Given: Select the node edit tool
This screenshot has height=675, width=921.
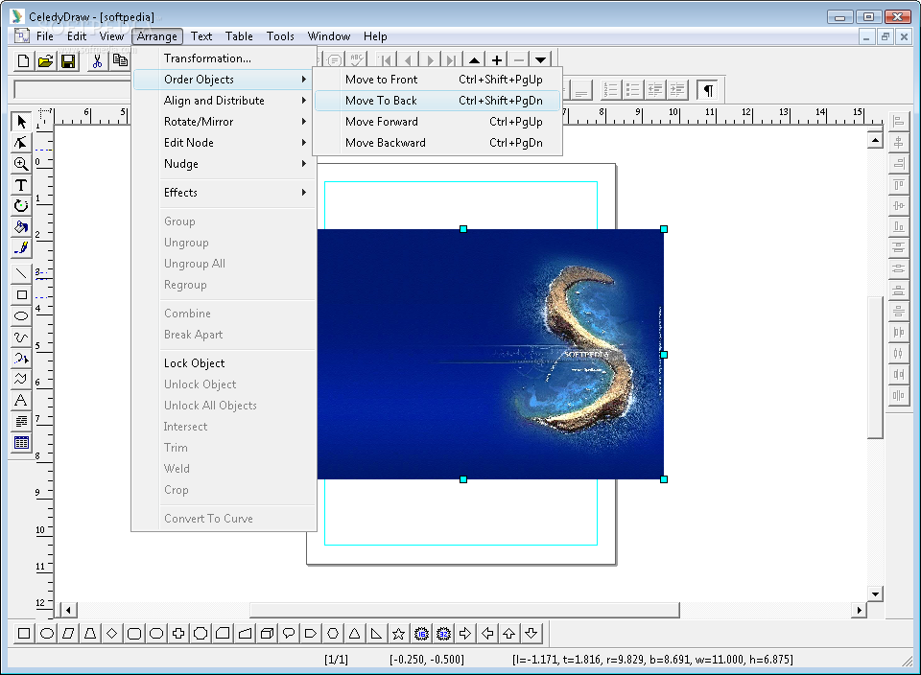Looking at the screenshot, I should [21, 143].
